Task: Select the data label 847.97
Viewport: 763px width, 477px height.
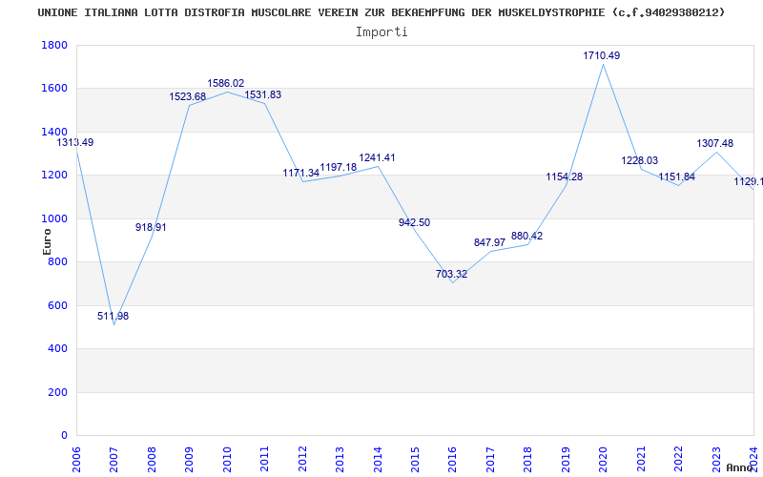Action: coord(489,242)
